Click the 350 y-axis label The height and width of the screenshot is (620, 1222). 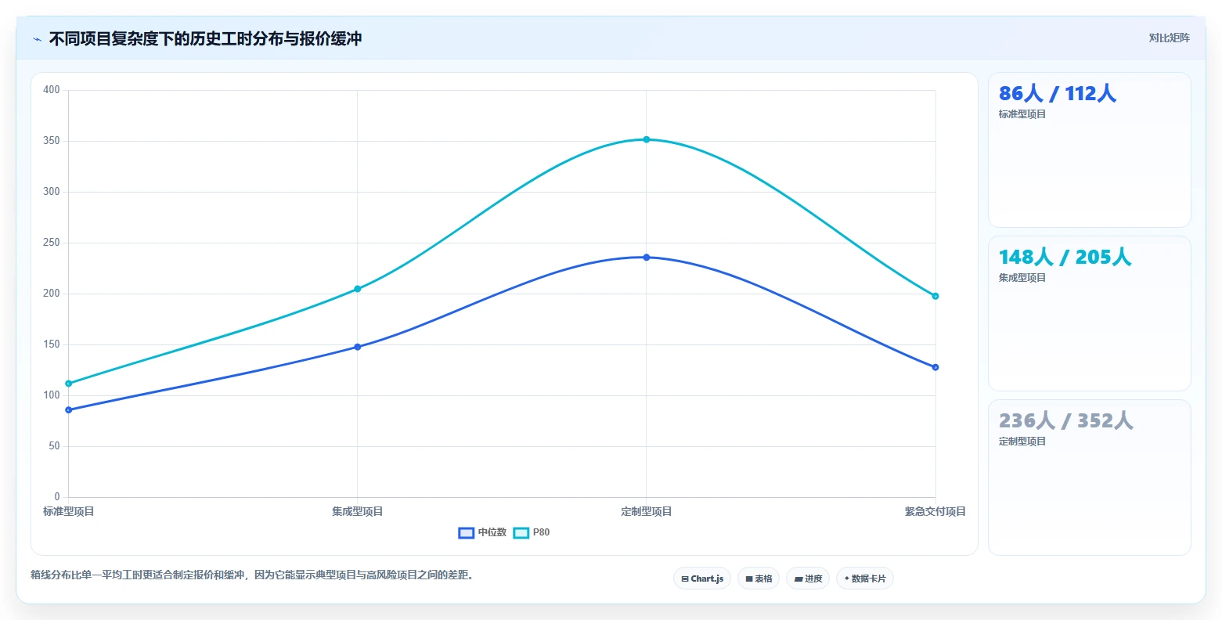(x=52, y=141)
